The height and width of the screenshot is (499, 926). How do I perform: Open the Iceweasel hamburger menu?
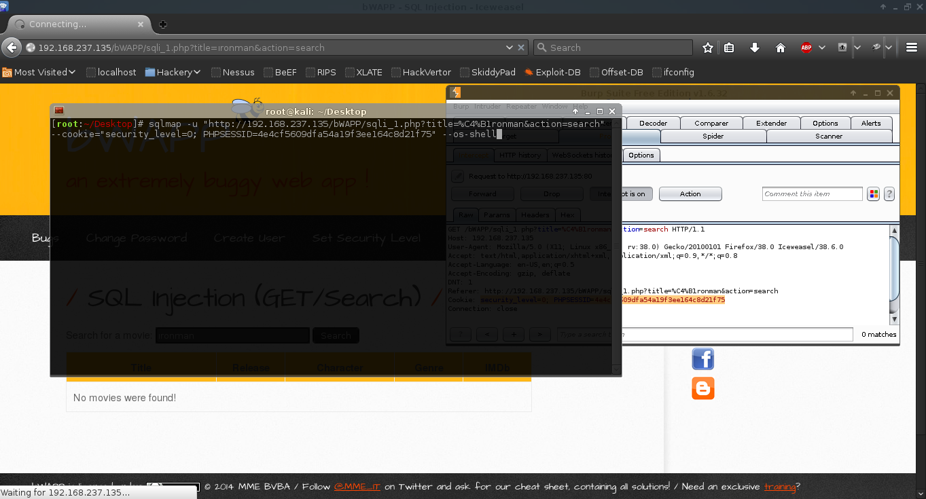[912, 48]
